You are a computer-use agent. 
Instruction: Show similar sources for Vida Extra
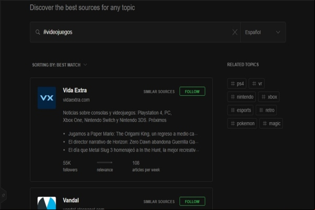coord(159,92)
